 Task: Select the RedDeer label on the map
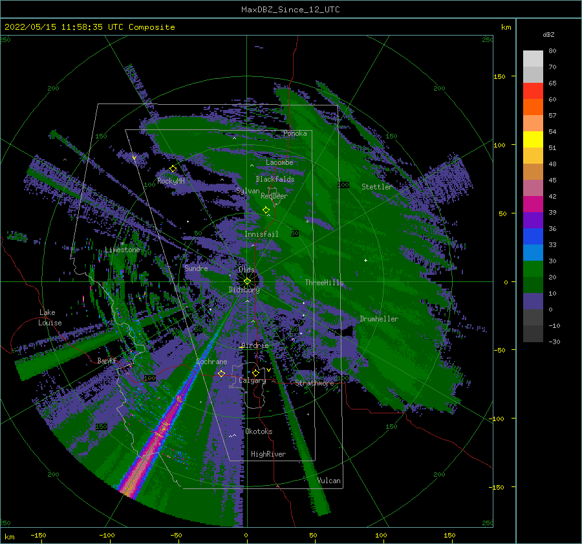pos(274,196)
